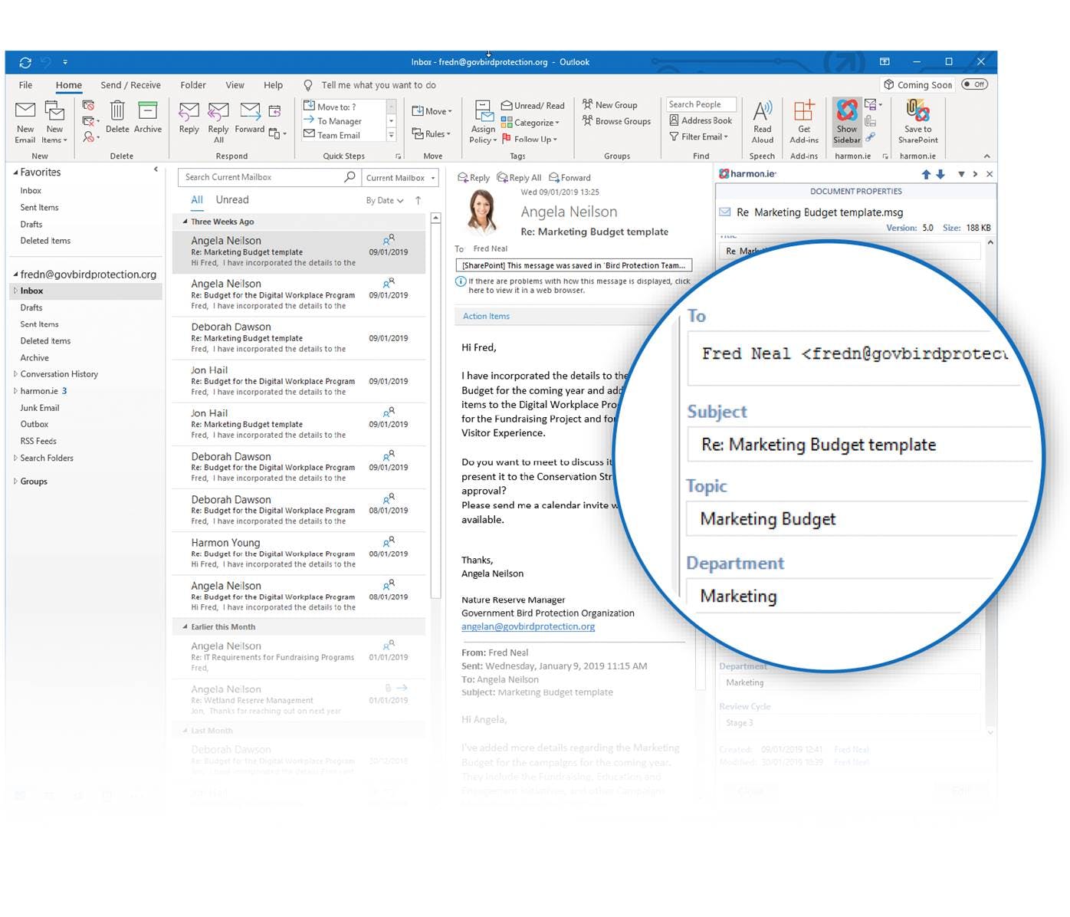Start Read Aloud
The width and height of the screenshot is (1070, 917).
coord(762,122)
